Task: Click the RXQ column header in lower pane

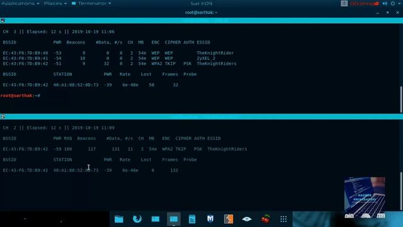Action: coord(68,139)
